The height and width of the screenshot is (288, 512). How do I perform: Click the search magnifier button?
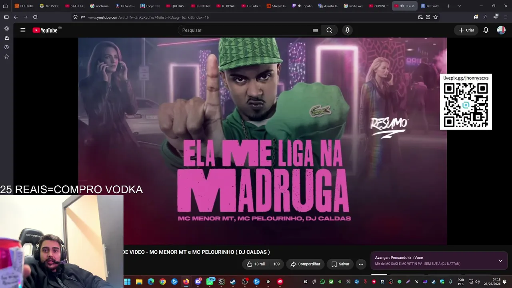click(329, 30)
